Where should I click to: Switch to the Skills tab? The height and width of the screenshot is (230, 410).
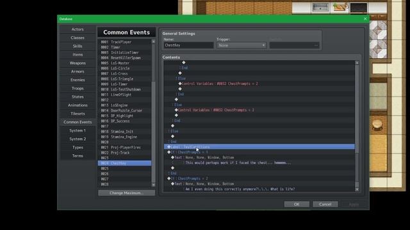(78, 46)
